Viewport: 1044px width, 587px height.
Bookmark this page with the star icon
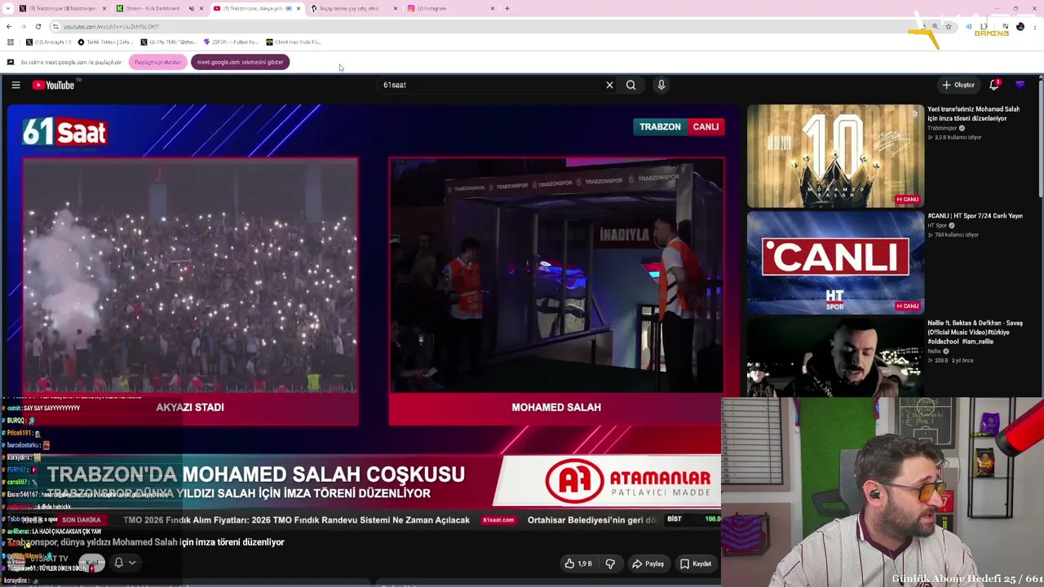click(948, 27)
